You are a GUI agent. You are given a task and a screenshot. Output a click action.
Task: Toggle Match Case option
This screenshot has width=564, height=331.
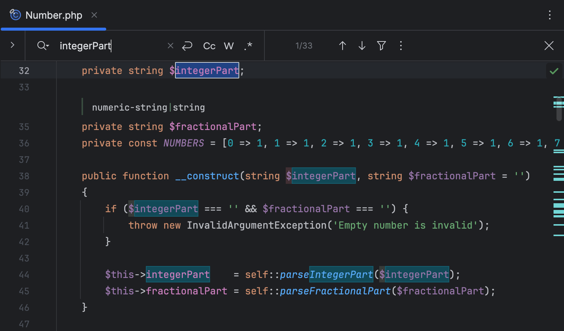[x=209, y=46]
